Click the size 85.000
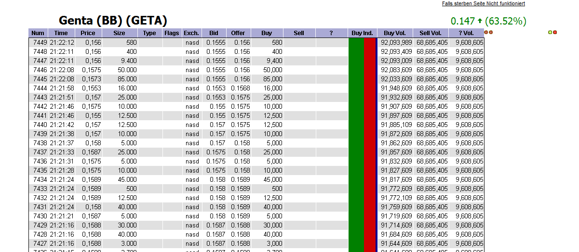 (x=127, y=79)
